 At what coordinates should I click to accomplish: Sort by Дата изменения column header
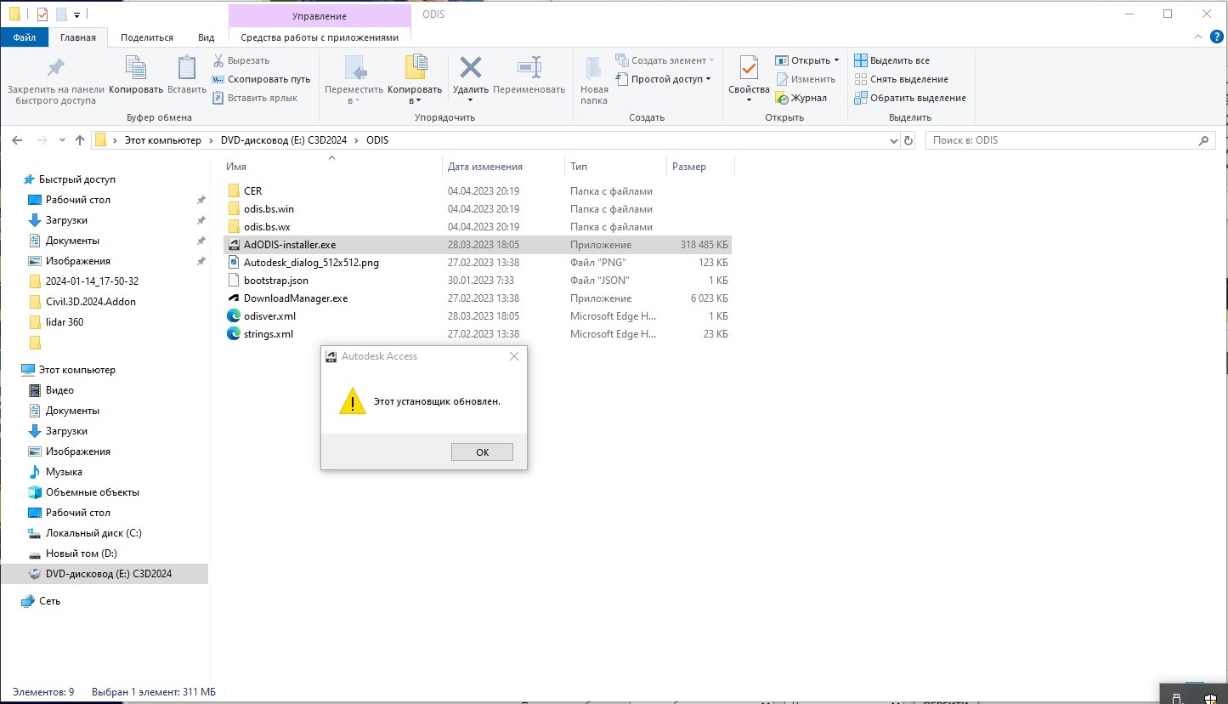click(503, 167)
